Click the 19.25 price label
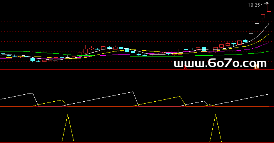The width and height of the screenshot is (274, 143). (x=254, y=5)
